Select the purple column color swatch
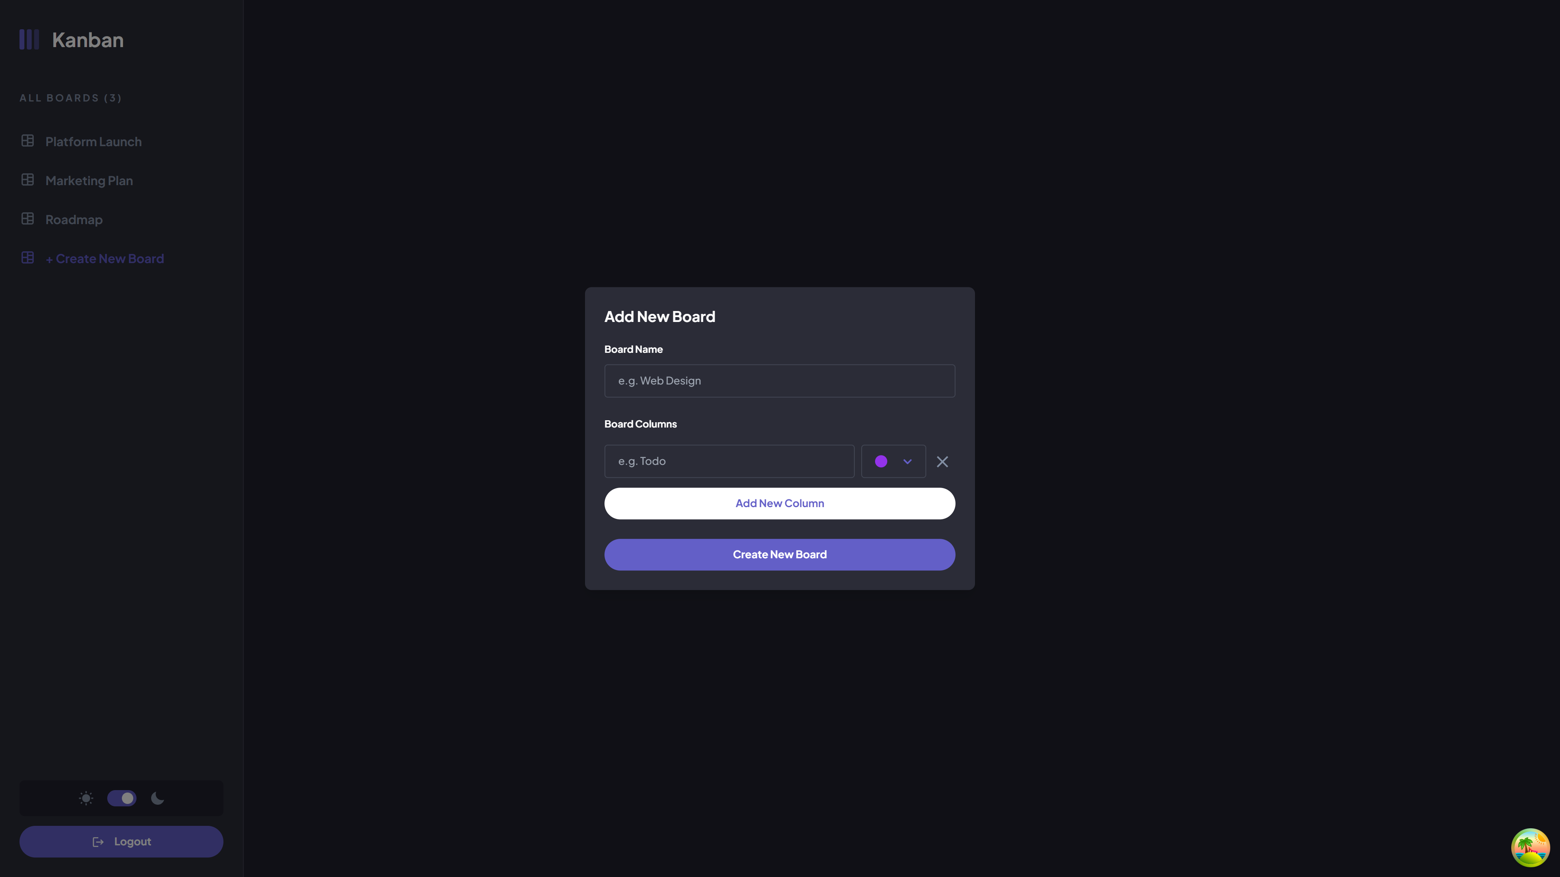This screenshot has width=1560, height=877. (881, 460)
